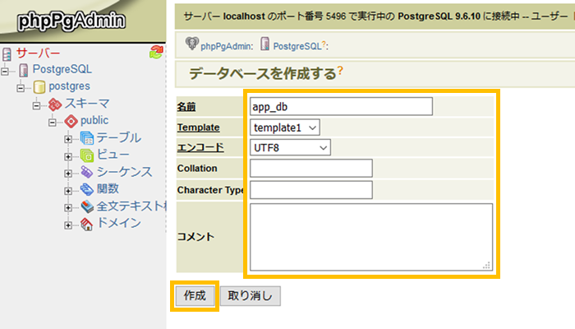Click the テーブル table icon
Image resolution: width=575 pixels, height=329 pixels.
(x=86, y=138)
